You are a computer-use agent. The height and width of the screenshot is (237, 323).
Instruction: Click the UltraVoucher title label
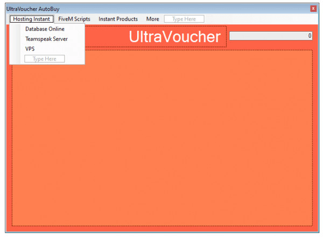coord(174,37)
